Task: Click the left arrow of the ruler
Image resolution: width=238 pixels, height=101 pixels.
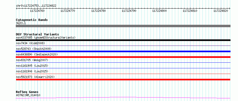Action: click(17, 9)
